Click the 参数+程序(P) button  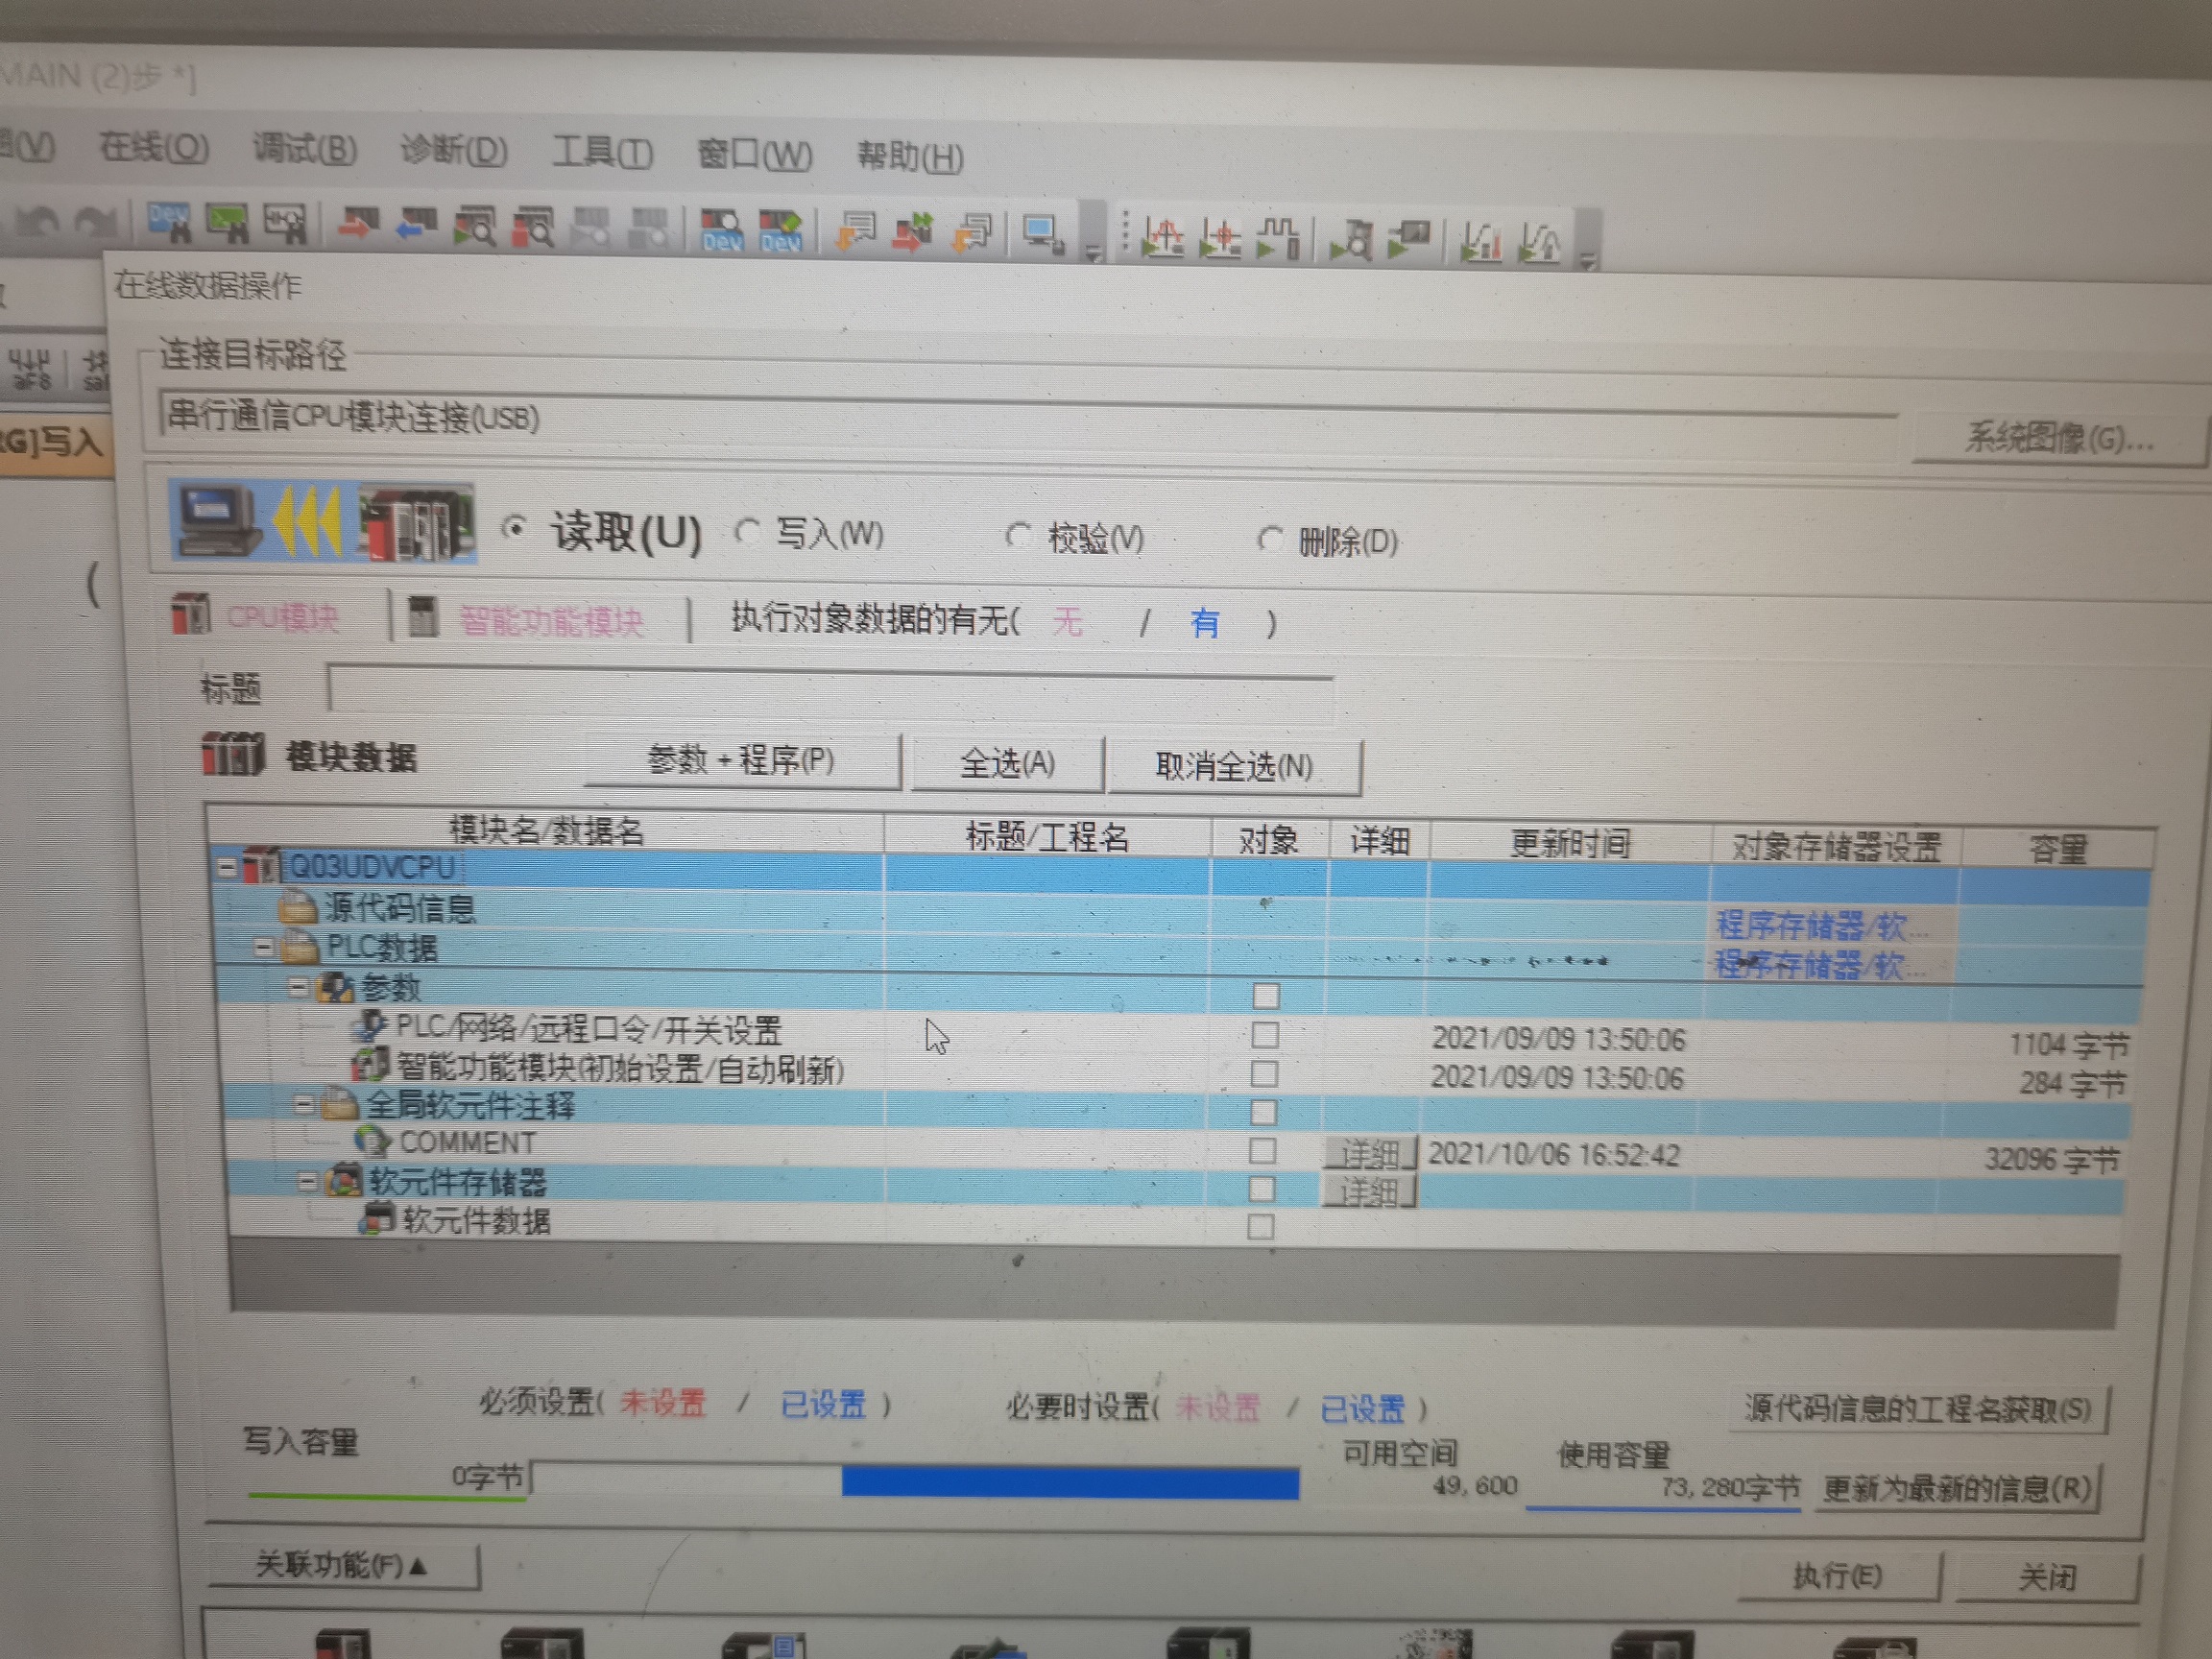click(741, 761)
